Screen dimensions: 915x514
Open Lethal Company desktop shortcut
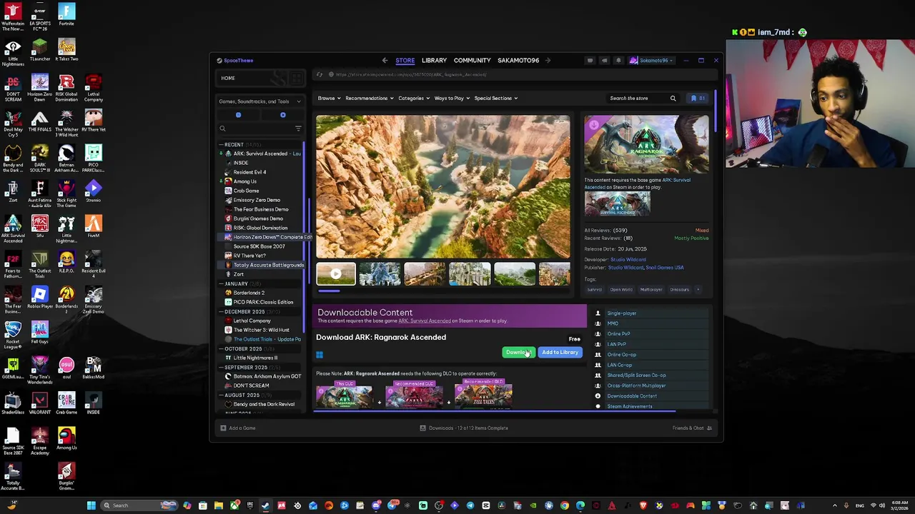click(x=93, y=89)
